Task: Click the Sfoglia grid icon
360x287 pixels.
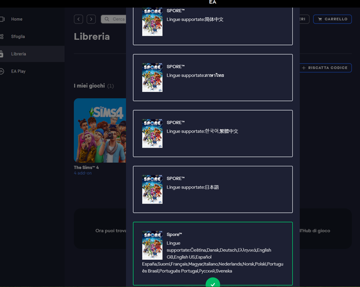Action: (2, 37)
